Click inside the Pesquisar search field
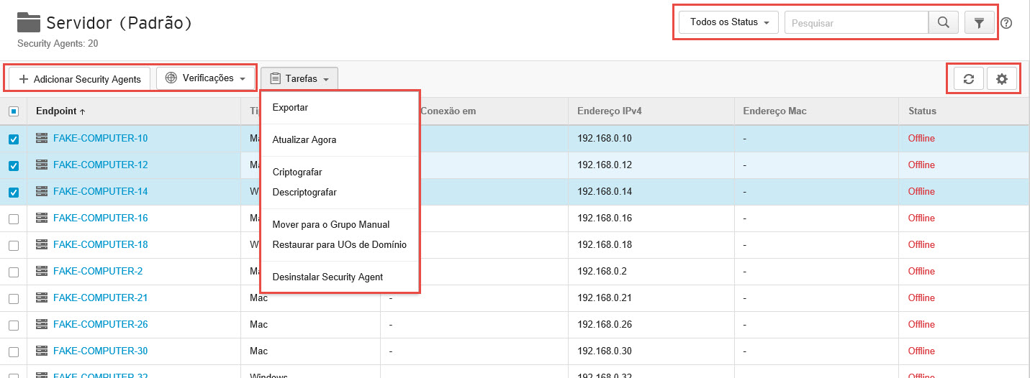The image size is (1030, 378). [x=857, y=23]
